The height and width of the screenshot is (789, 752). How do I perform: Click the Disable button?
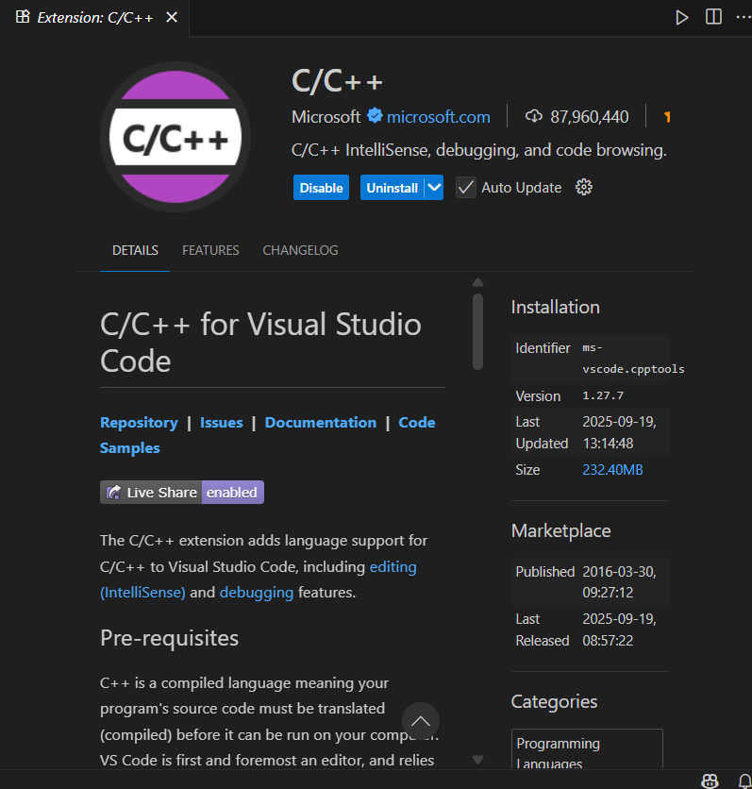pyautogui.click(x=321, y=188)
